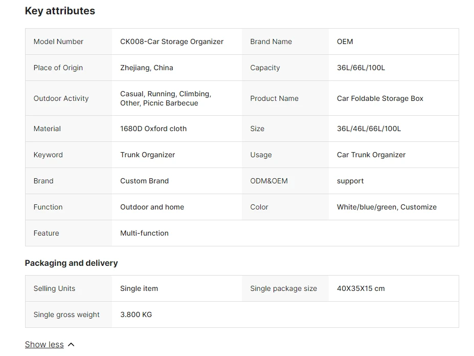
Task: Click the Capacity value 36L/66L/100L
Action: point(361,68)
